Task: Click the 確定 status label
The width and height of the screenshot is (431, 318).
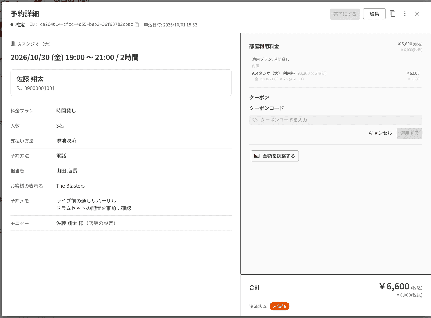Action: [20, 25]
